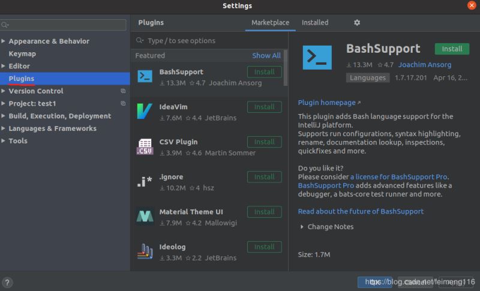Select Keymap in settings tree

pos(22,53)
